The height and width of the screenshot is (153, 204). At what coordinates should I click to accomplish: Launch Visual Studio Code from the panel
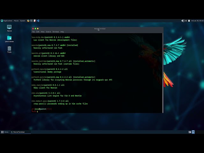38,21
